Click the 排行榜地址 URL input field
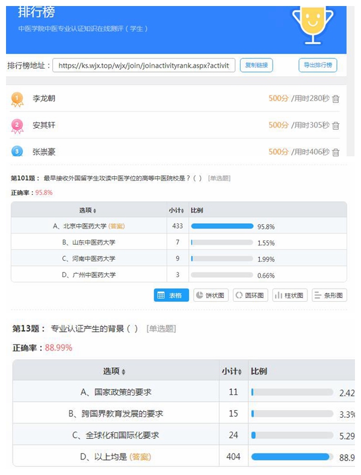Viewport: 361px width, 475px height. (144, 66)
